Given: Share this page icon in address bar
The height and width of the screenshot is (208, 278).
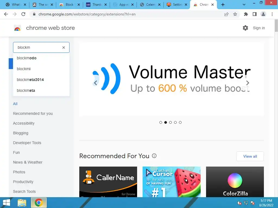Looking at the screenshot, I should coord(226,14).
